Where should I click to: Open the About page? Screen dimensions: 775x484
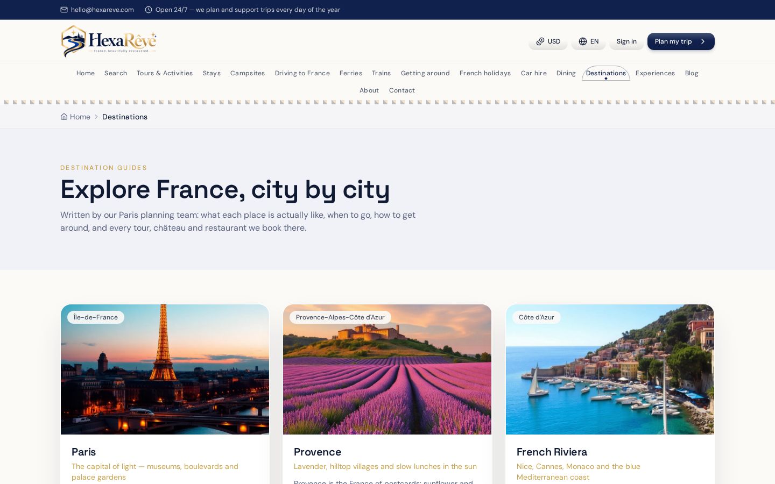coord(369,90)
